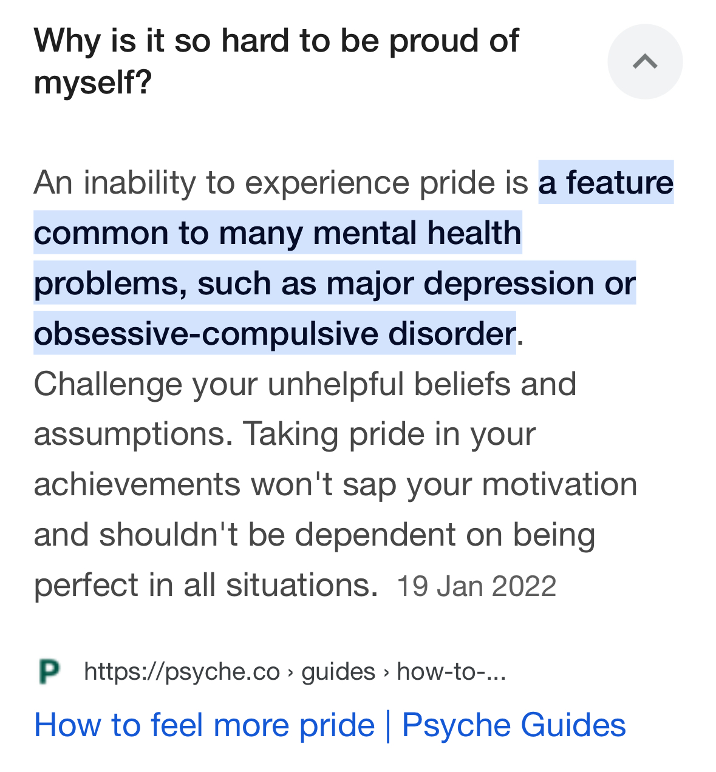Select the 'guides' breadcrumb segment
716x772 pixels.
pyautogui.click(x=338, y=672)
